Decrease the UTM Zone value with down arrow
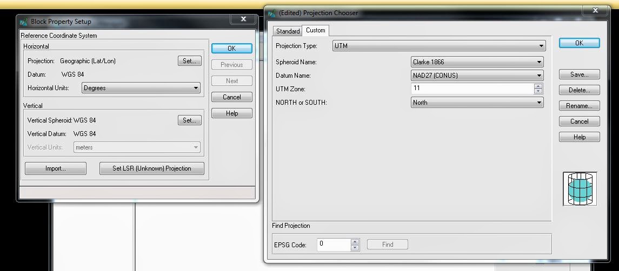Image resolution: width=619 pixels, height=271 pixels. 538,92
